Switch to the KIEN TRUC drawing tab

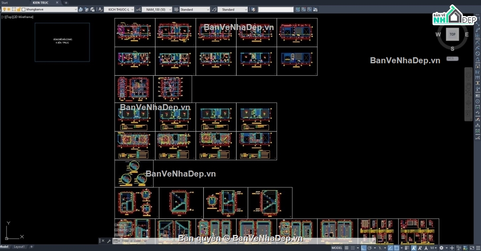[40, 2]
